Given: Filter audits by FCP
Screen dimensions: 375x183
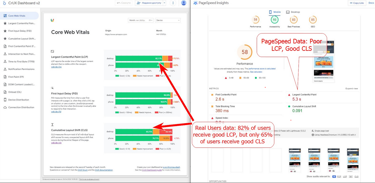Looking at the screenshot, I should point(339,177).
